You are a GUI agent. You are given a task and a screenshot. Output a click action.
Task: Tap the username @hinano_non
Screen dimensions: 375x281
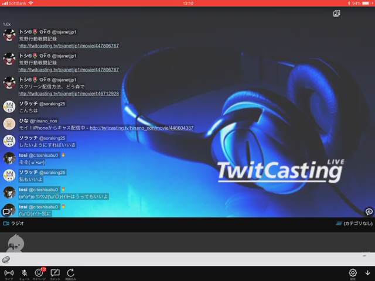43,121
